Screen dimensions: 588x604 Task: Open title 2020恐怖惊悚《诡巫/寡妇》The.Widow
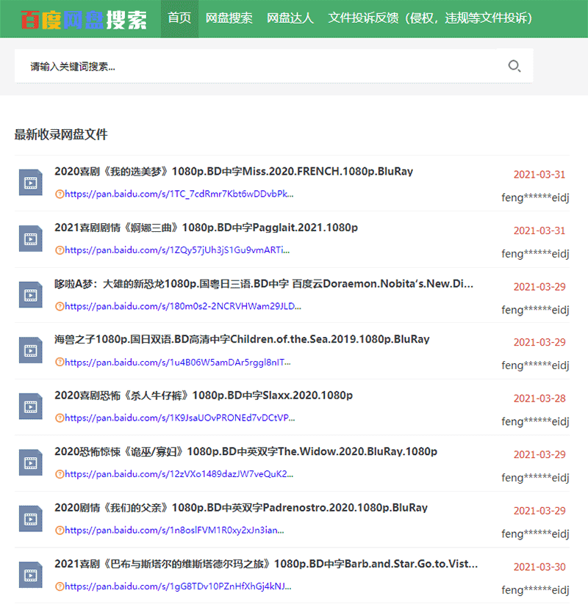[245, 451]
